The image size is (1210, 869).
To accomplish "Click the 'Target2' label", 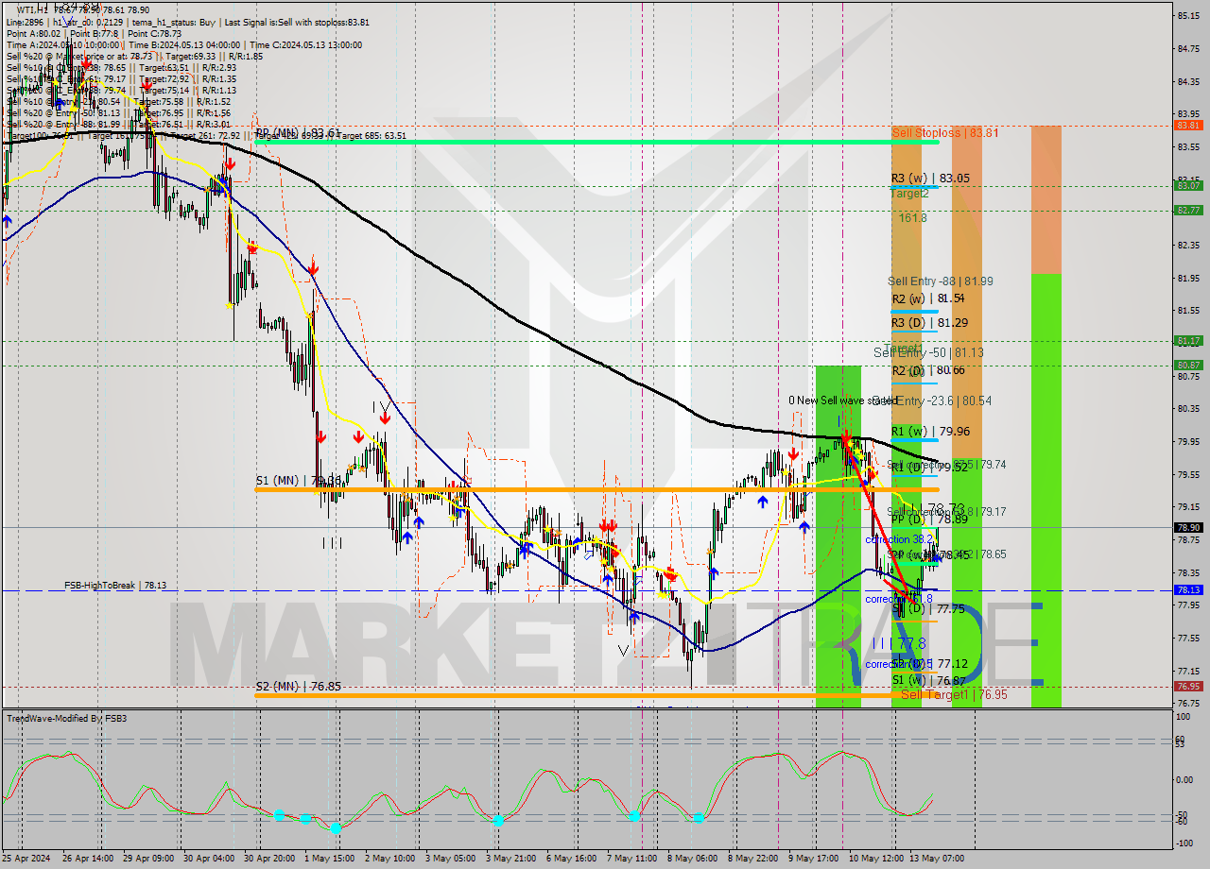I will click(x=909, y=193).
